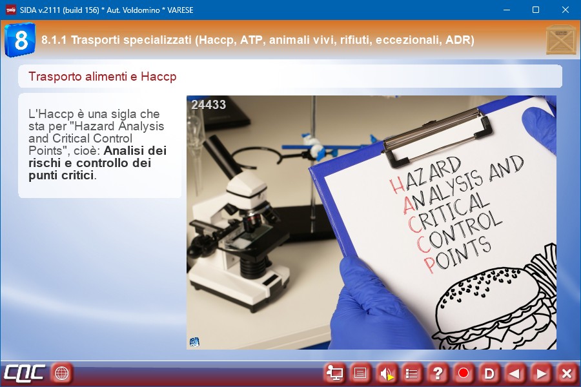581x387 pixels.
Task: Click the small icon in image corner
Action: (194, 342)
